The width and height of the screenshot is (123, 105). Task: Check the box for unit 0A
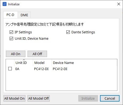[x=10, y=69]
